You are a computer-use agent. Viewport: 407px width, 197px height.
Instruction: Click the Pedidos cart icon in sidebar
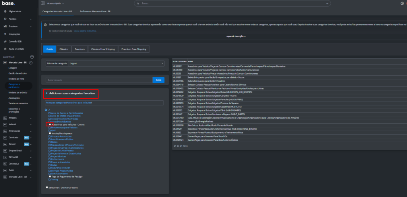pyautogui.click(x=5, y=19)
